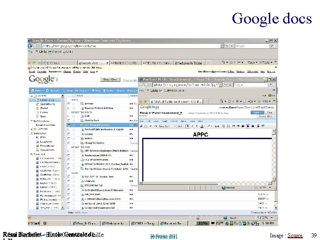The height and width of the screenshot is (240, 320).
Task: Open the Gmail link in top bar
Action: point(32,72)
